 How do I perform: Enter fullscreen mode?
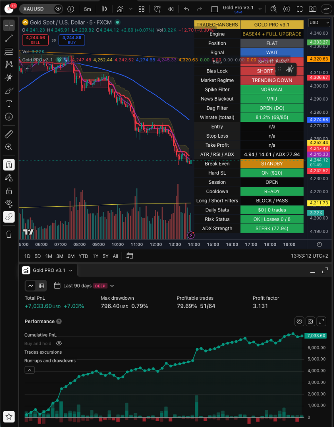click(x=300, y=9)
